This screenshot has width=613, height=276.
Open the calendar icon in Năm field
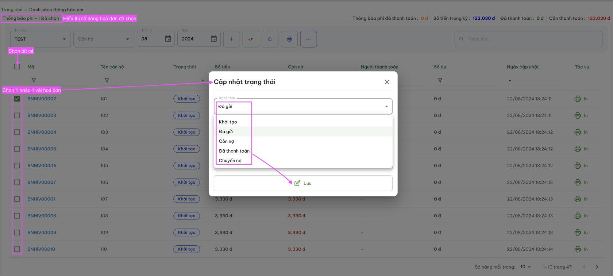[x=214, y=39]
